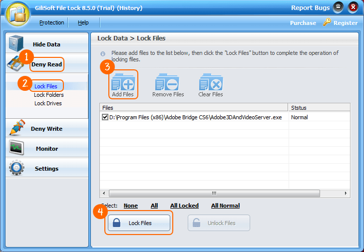Click the Clear Files folder icon
This screenshot has height=252, width=364.
coord(211,82)
